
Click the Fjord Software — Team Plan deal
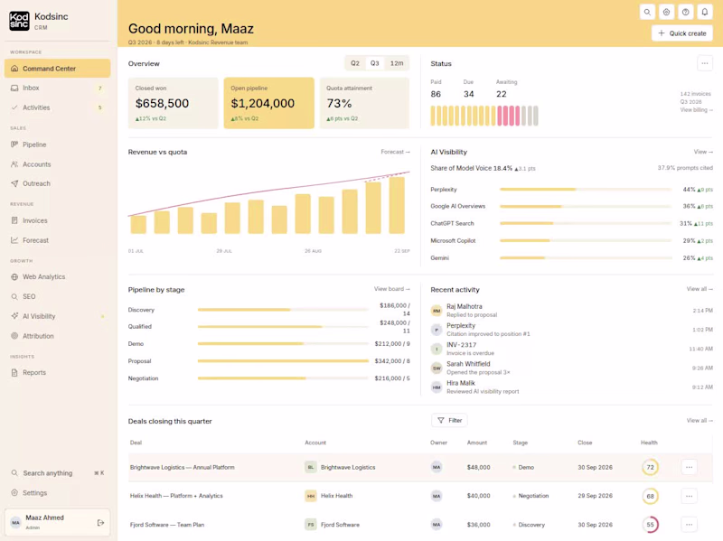click(x=167, y=525)
